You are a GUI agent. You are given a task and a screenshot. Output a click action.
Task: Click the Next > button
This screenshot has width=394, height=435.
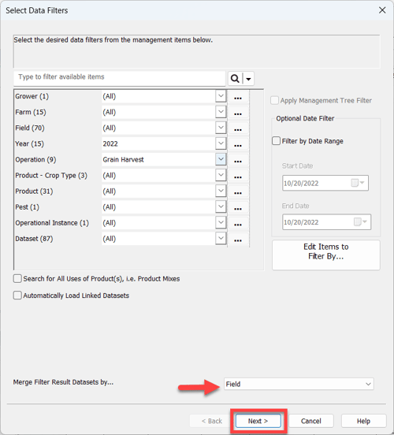pos(258,421)
